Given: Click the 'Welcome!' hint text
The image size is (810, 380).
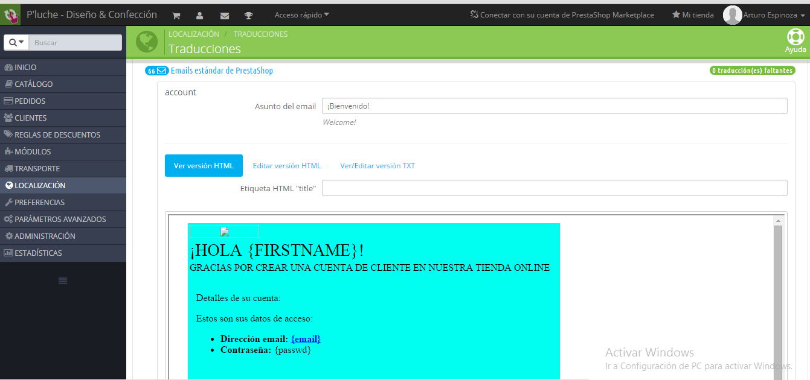Looking at the screenshot, I should (x=339, y=122).
